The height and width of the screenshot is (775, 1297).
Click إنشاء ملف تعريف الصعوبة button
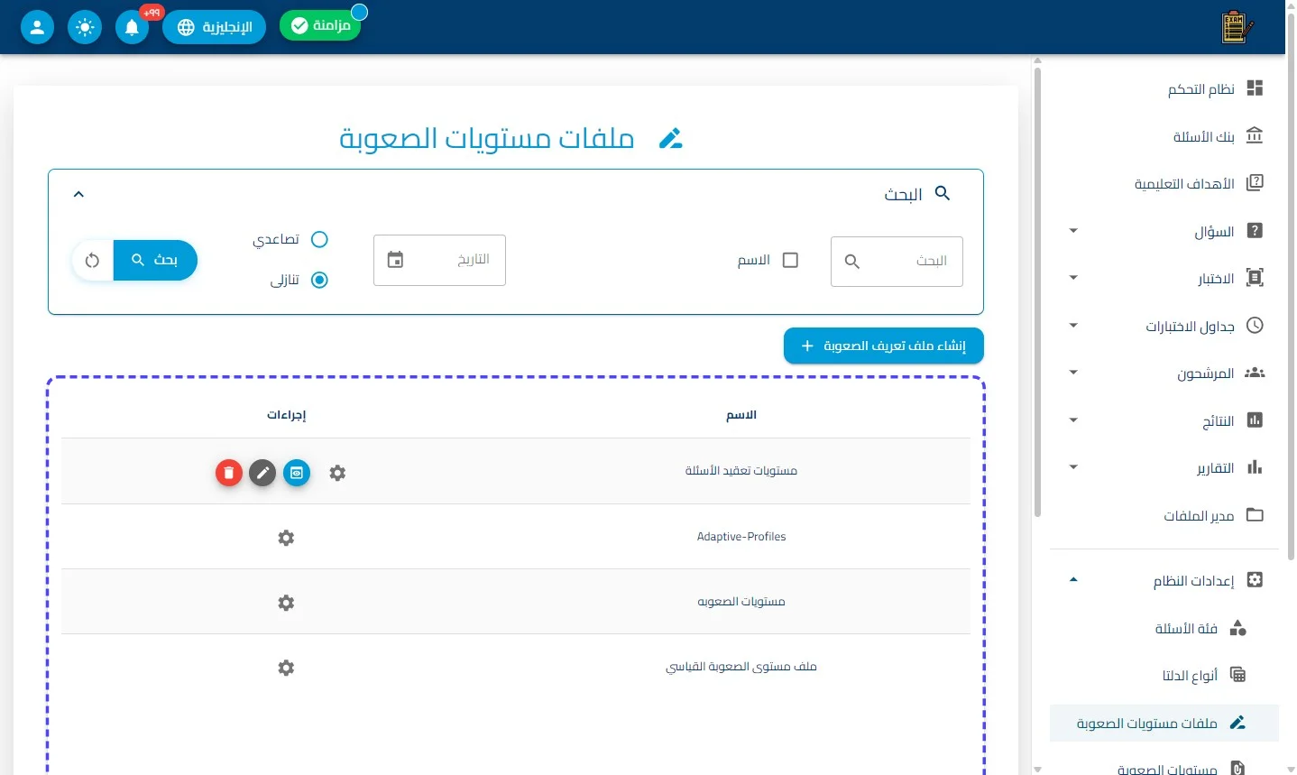(x=884, y=346)
